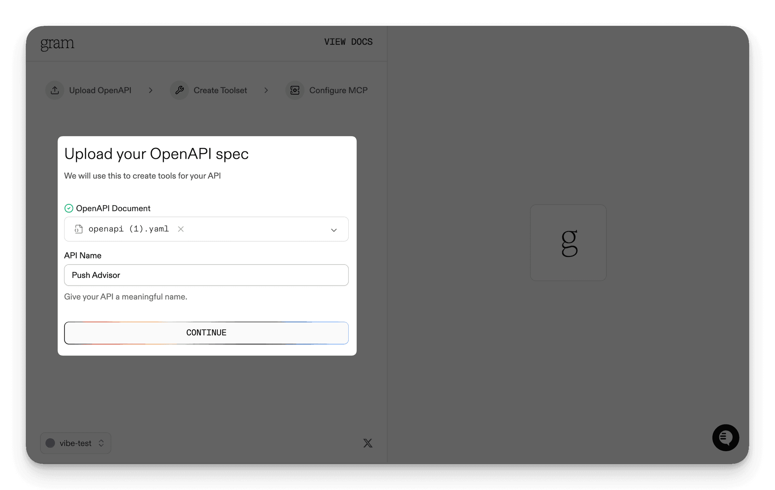Click the X social media icon
The height and width of the screenshot is (490, 775).
[x=368, y=443]
